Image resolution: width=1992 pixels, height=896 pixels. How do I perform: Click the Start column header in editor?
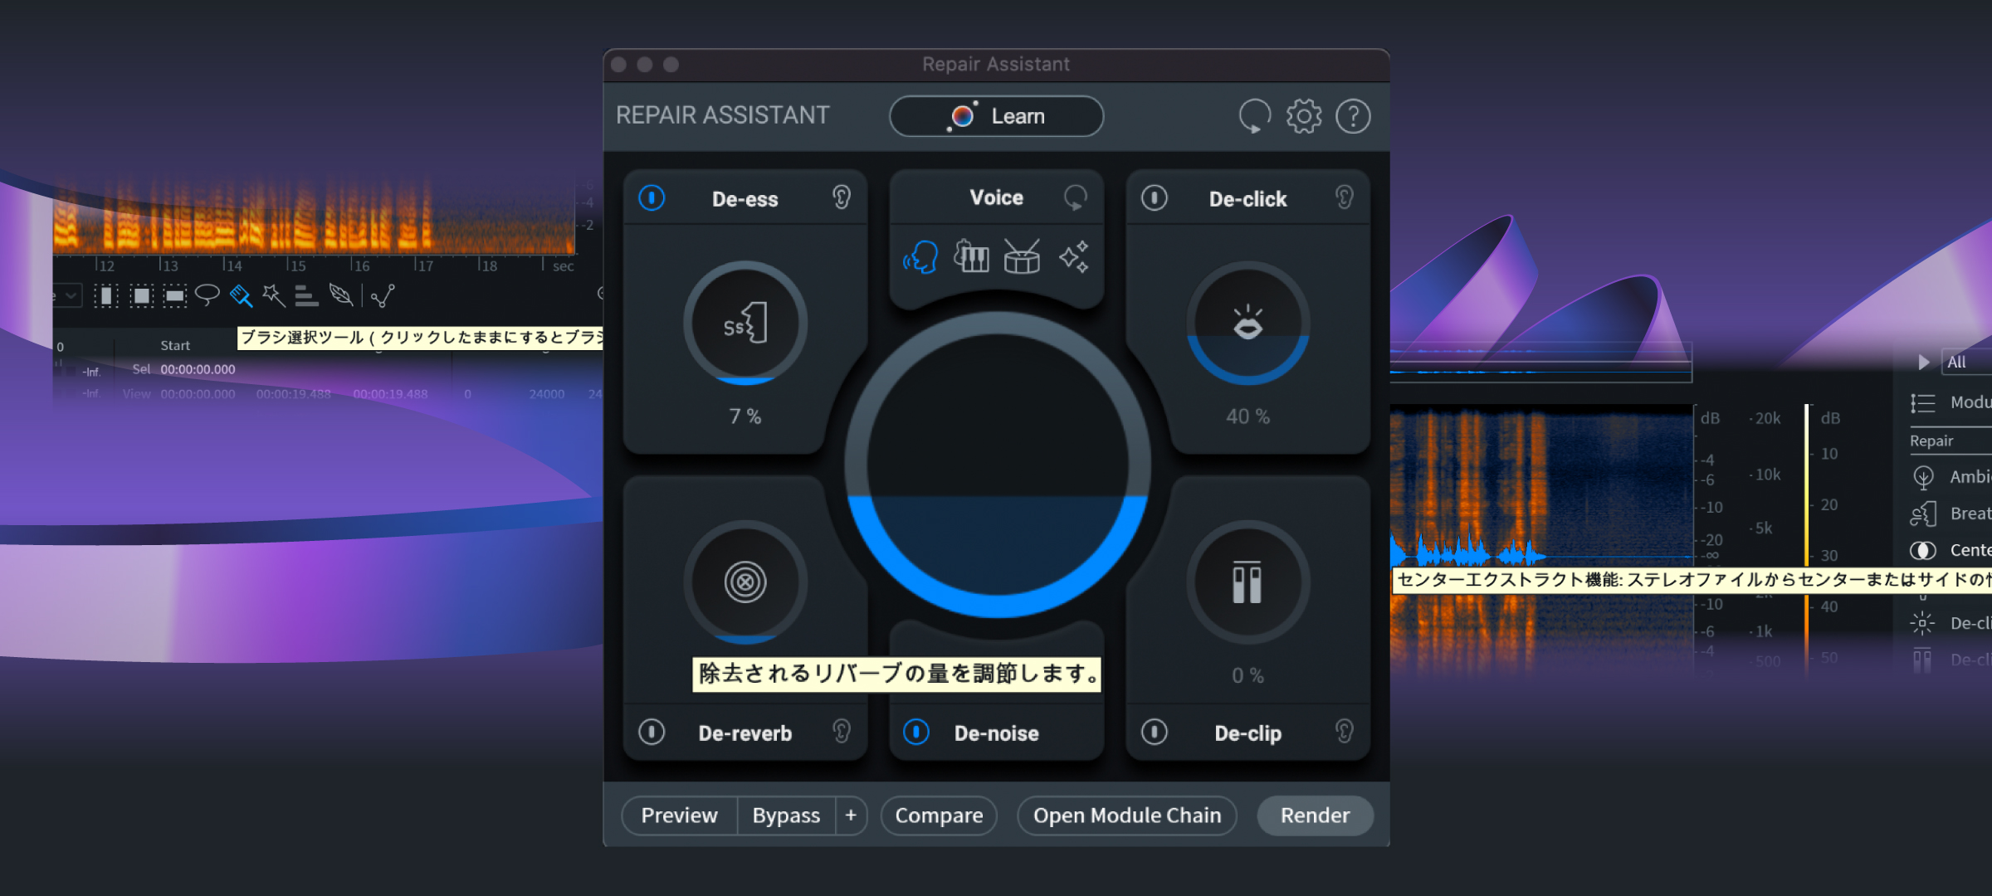pos(175,345)
